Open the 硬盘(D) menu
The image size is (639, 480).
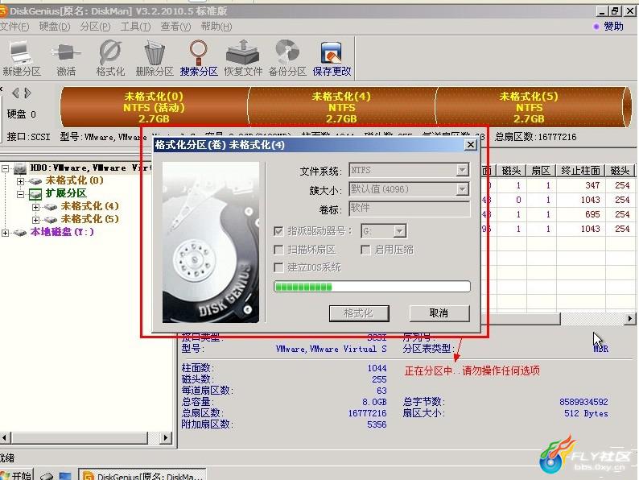[54, 27]
